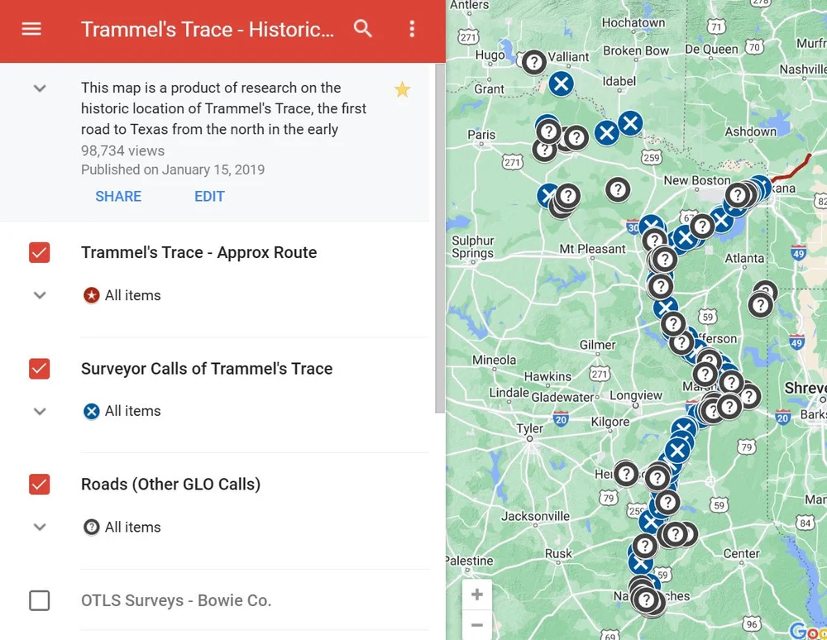The image size is (827, 640).
Task: Star this map using the star icon
Action: (402, 88)
